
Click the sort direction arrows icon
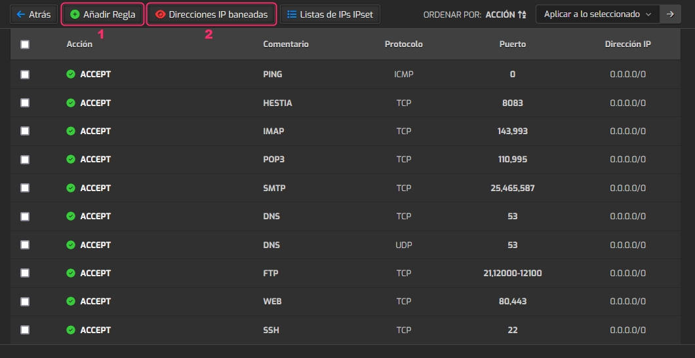tap(522, 14)
